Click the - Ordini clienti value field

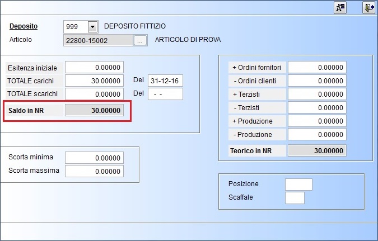[x=317, y=81]
